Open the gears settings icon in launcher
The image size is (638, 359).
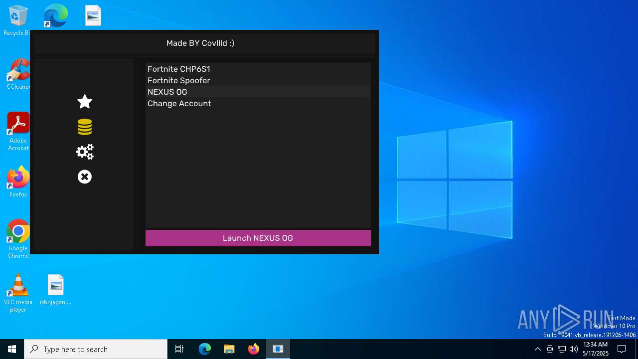pos(85,152)
